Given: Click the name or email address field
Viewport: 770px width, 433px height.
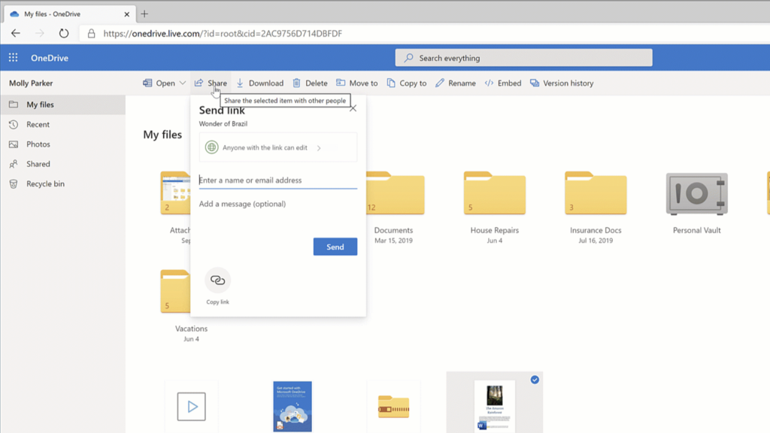Looking at the screenshot, I should point(278,180).
